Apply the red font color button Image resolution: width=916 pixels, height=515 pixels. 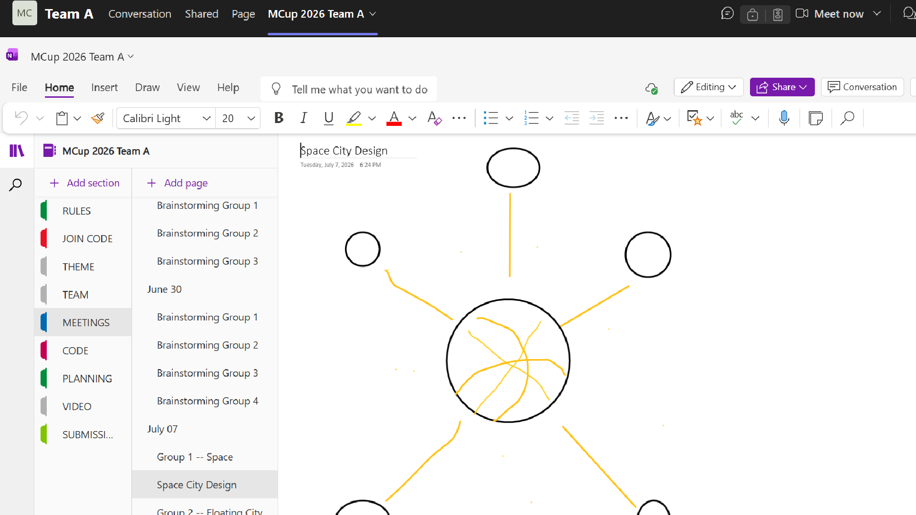[394, 118]
